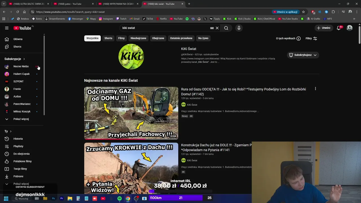361x203 pixels.
Task: Open Polubione filmy in sidebar
Action: (x=22, y=161)
